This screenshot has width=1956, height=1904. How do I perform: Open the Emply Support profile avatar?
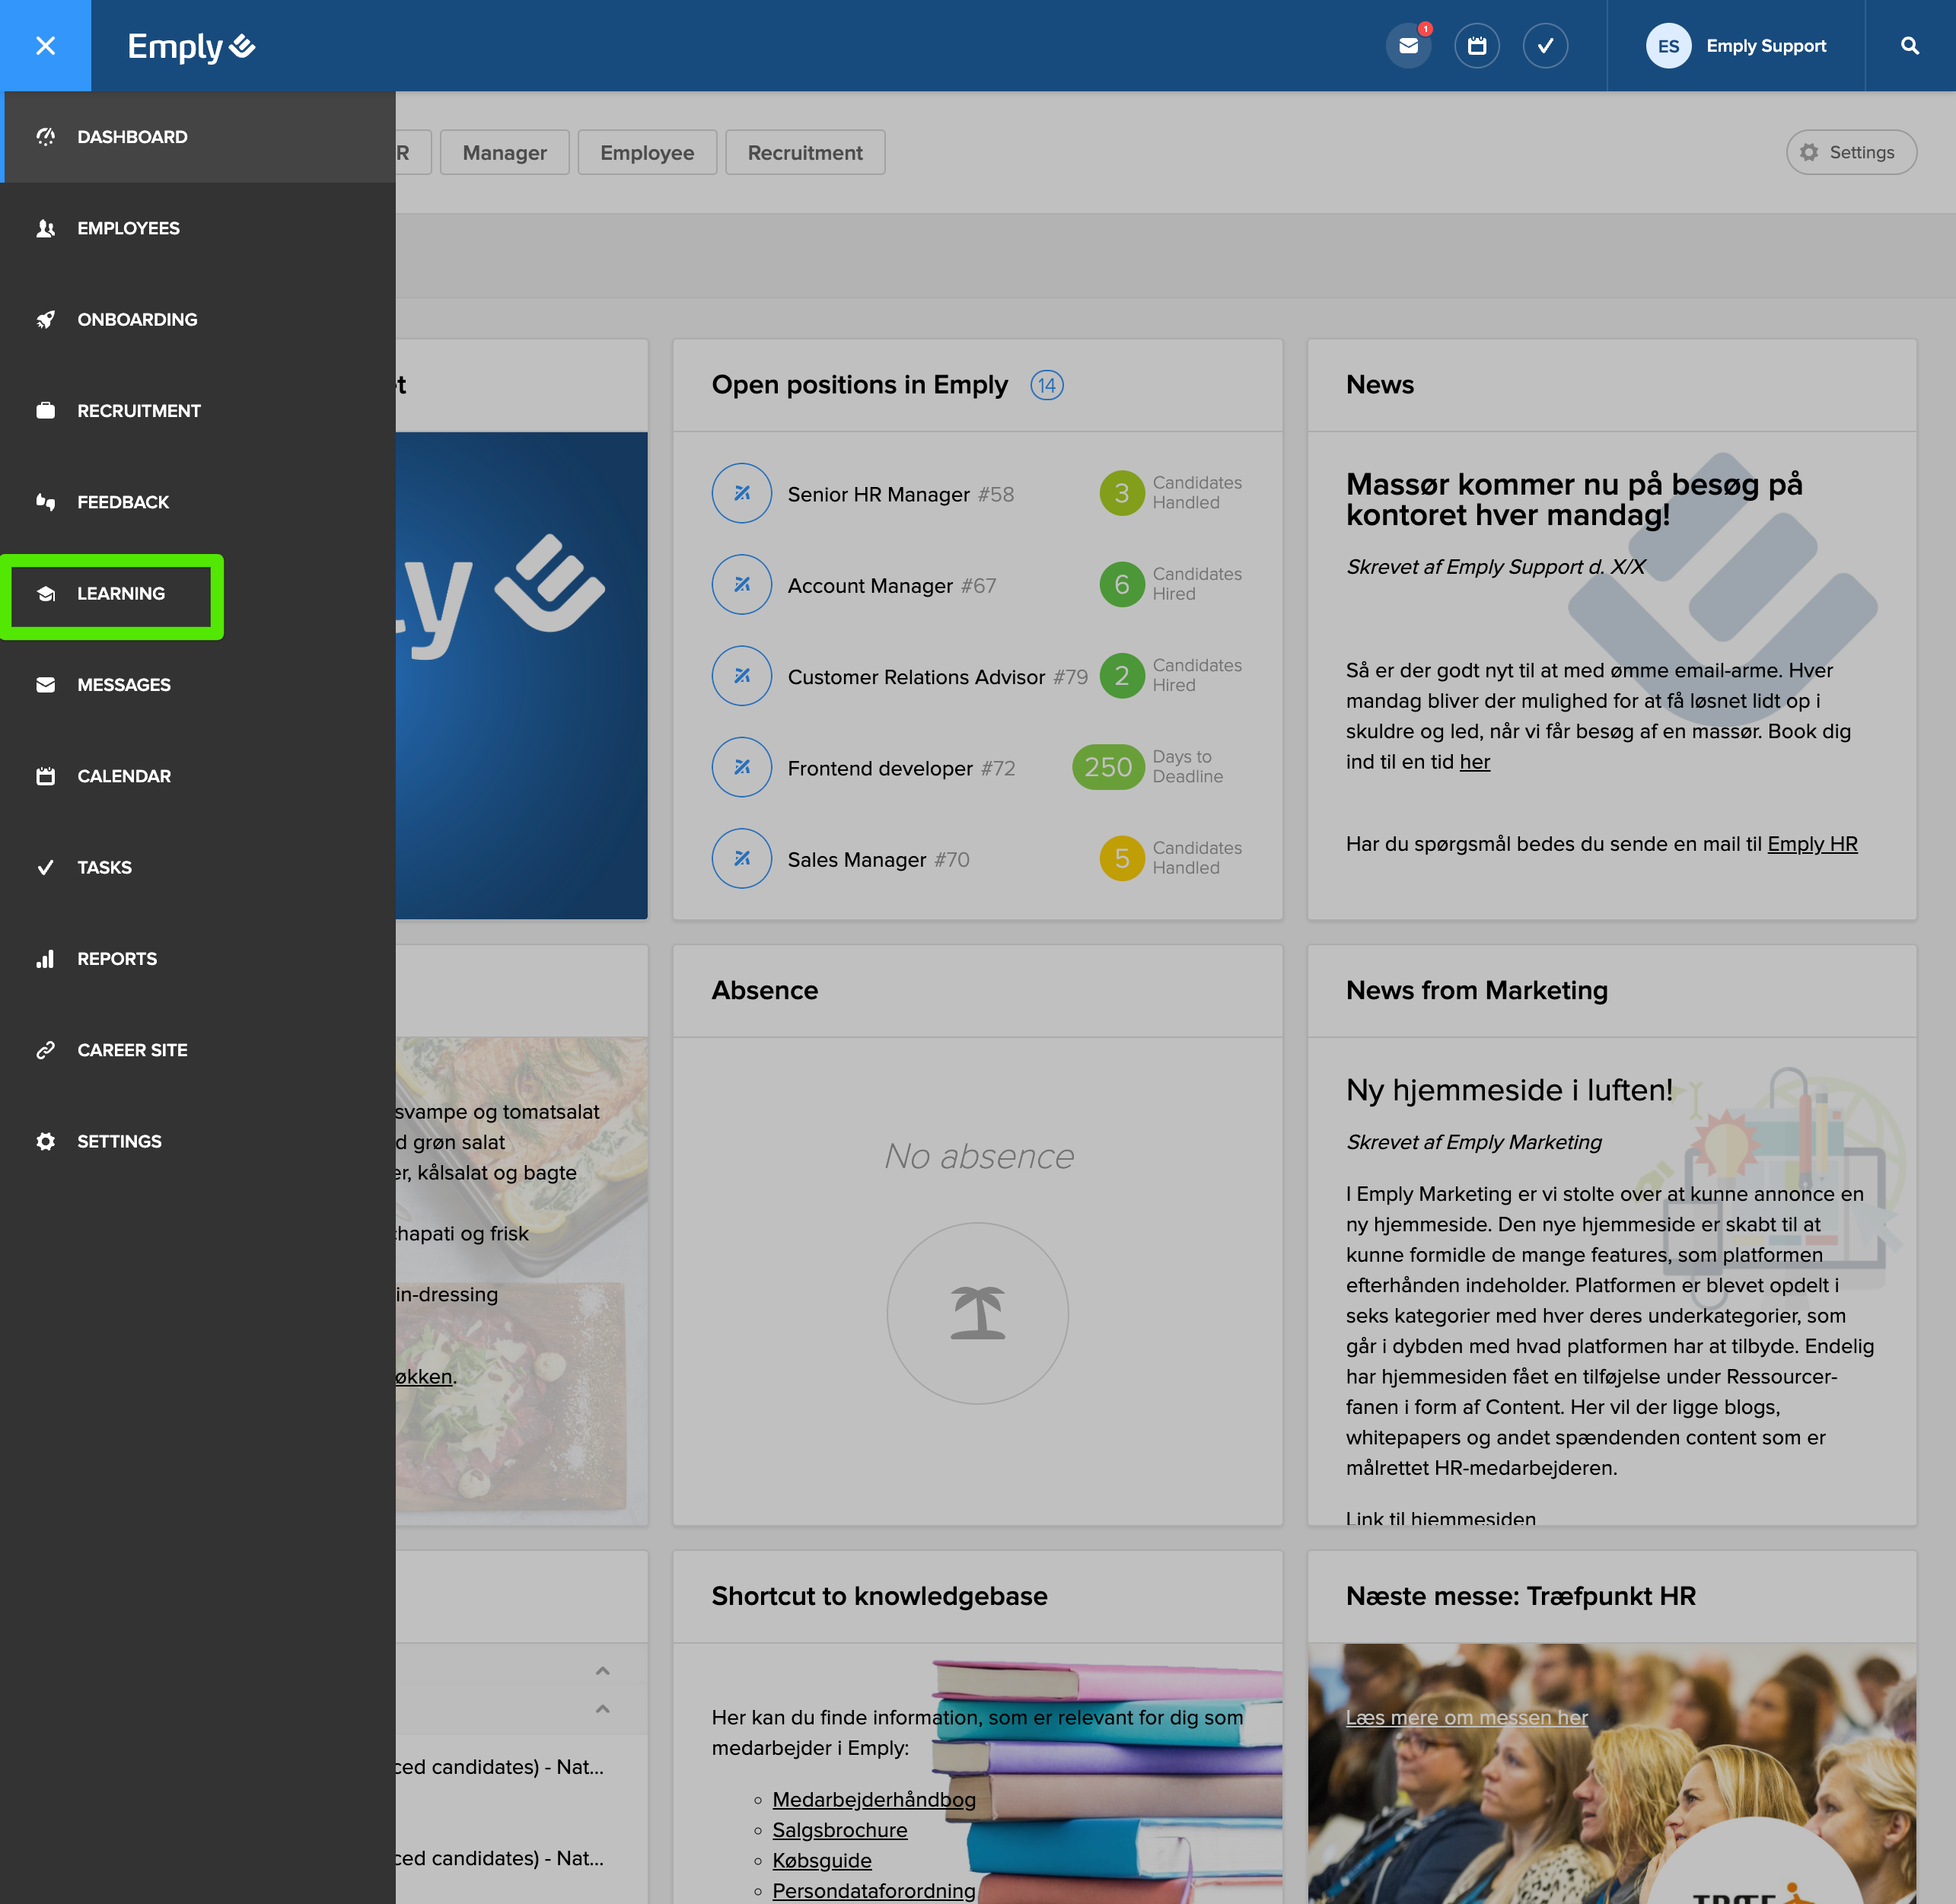(1668, 46)
